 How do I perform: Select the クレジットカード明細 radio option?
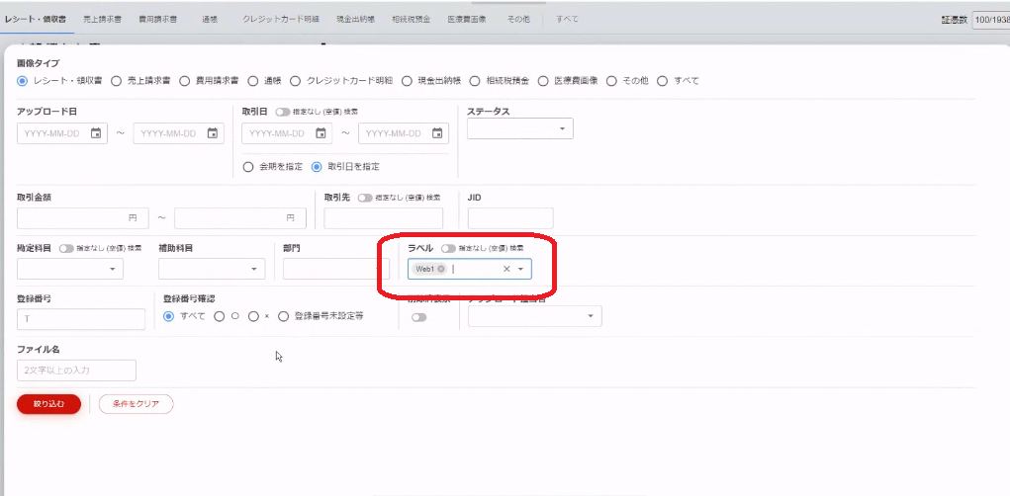tap(296, 81)
